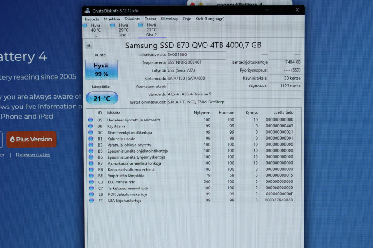Select row Epäonnistuneita ohjelmointikertoja

(191, 151)
